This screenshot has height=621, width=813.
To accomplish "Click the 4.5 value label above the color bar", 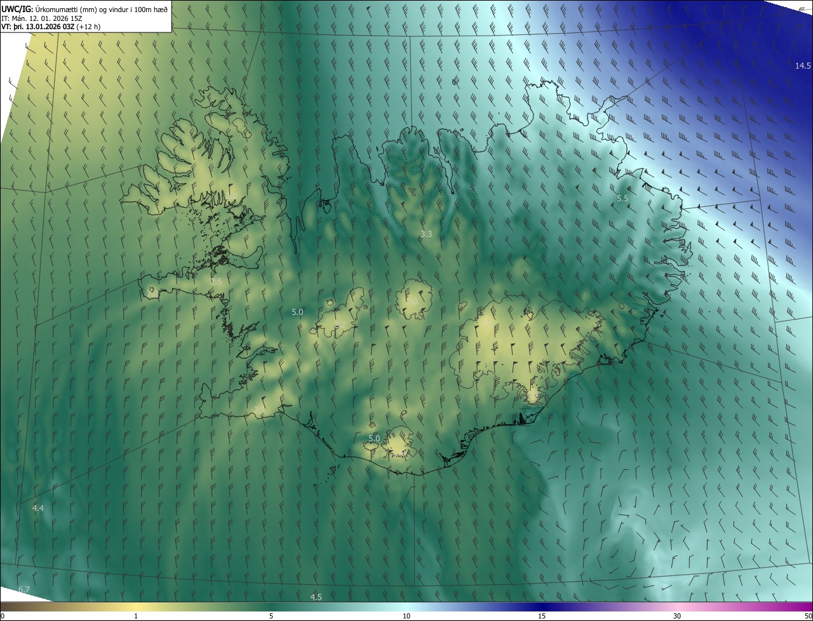I will pyautogui.click(x=316, y=597).
